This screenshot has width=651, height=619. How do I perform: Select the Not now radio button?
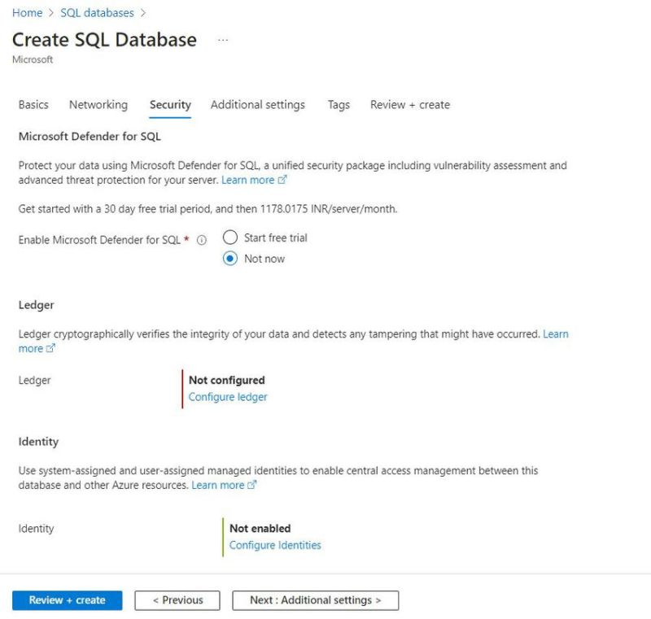pos(230,259)
